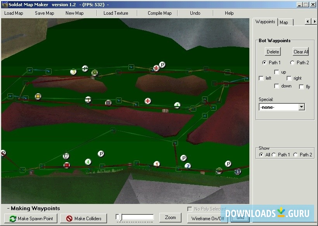Screen dimensions: 318x226
Task: Select the standalone red cross medkit marker
Action: point(148,101)
